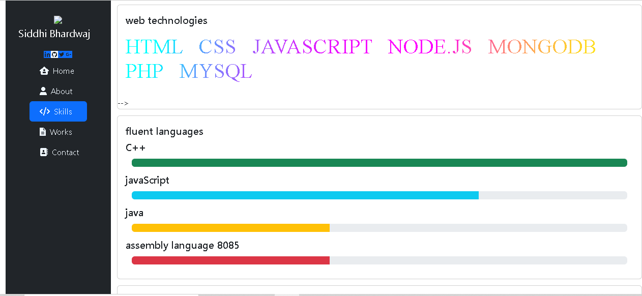Click the assembly language 8085 label

182,246
